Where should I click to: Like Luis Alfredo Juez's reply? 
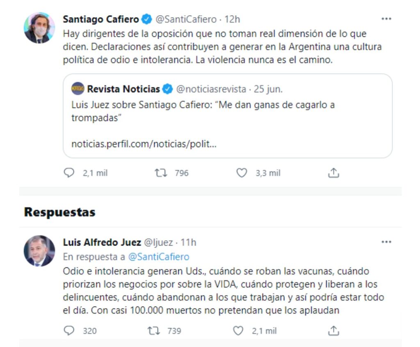point(238,331)
